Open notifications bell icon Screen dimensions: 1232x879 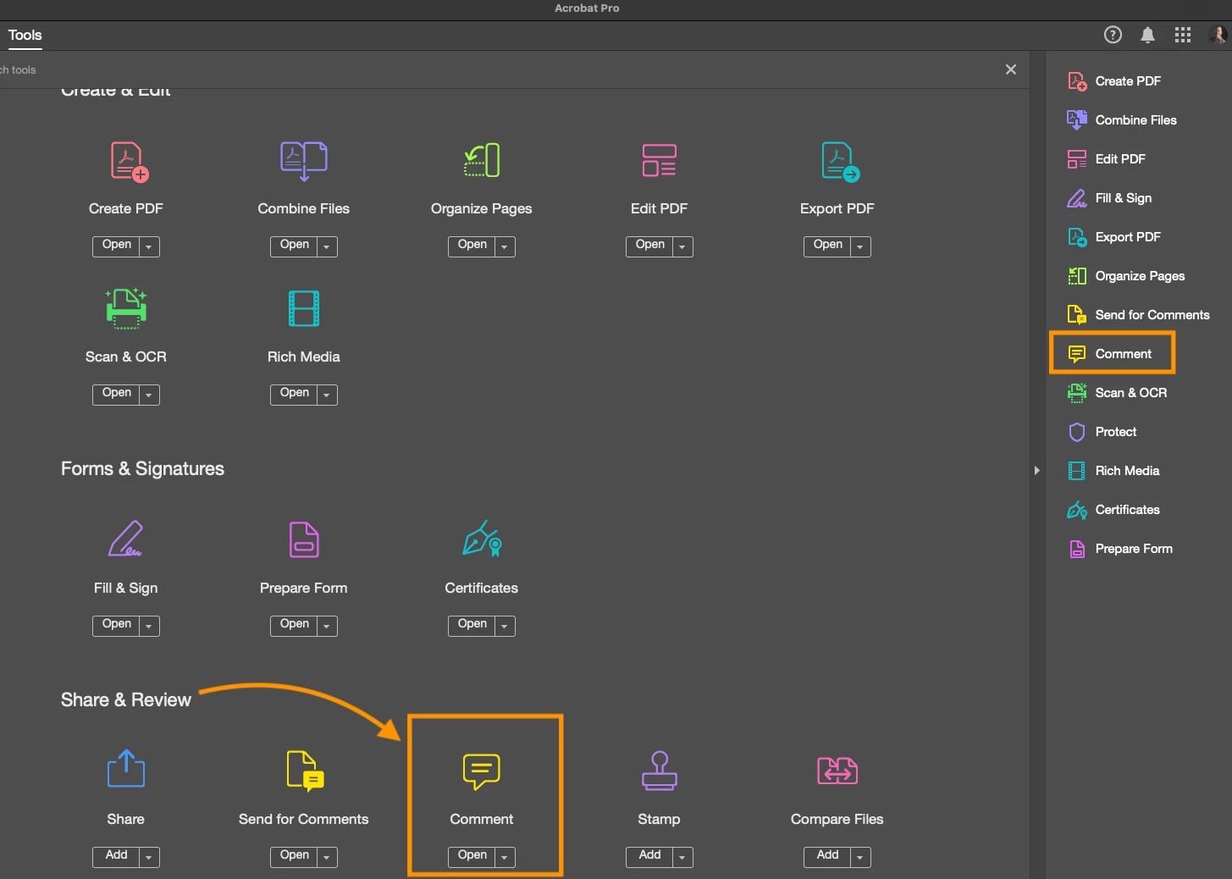[x=1147, y=35]
